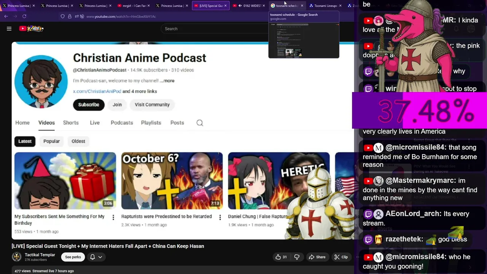Open the channel Playlists tab

click(x=151, y=123)
